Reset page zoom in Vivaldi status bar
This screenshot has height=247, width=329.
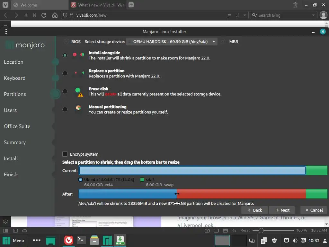click(245, 230)
